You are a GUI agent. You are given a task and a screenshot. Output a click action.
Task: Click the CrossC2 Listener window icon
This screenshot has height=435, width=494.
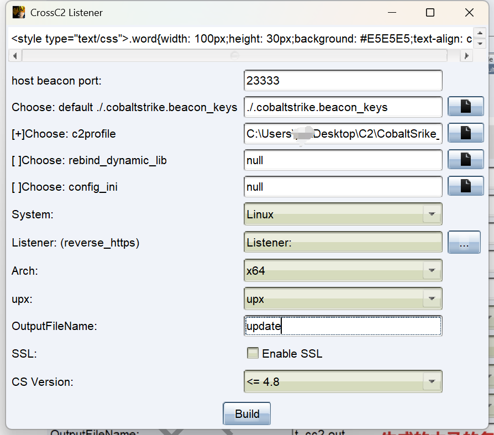pyautogui.click(x=19, y=13)
